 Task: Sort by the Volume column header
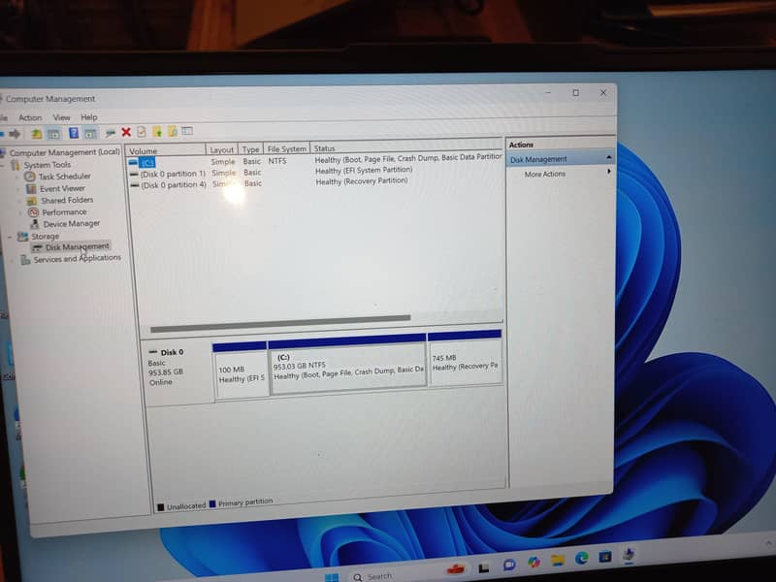(165, 150)
